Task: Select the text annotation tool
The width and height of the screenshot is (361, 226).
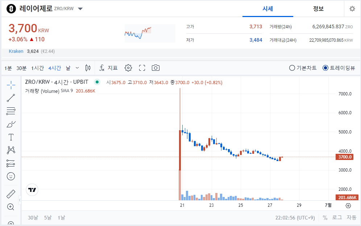Action: (11, 137)
